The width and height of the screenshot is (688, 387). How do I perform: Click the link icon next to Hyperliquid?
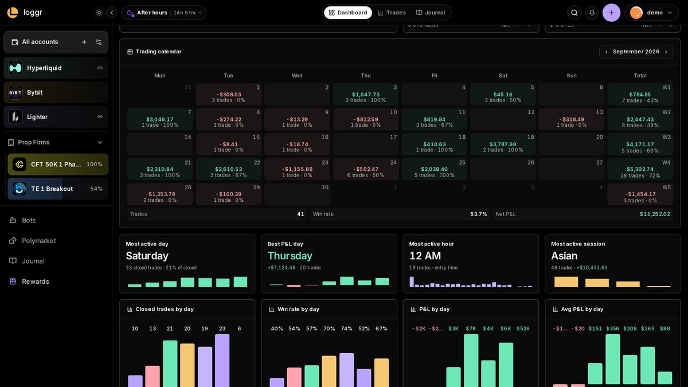(x=100, y=68)
